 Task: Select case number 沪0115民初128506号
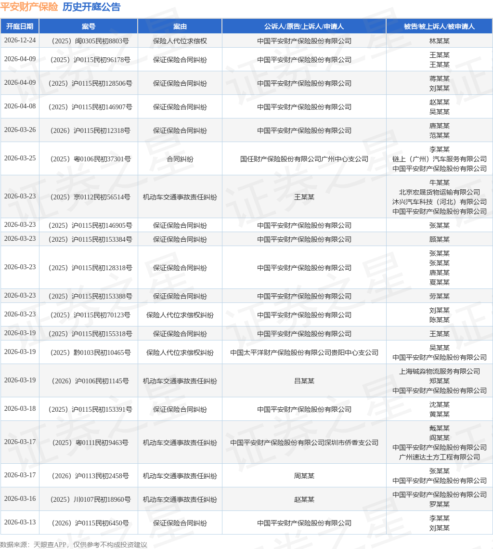(x=91, y=83)
